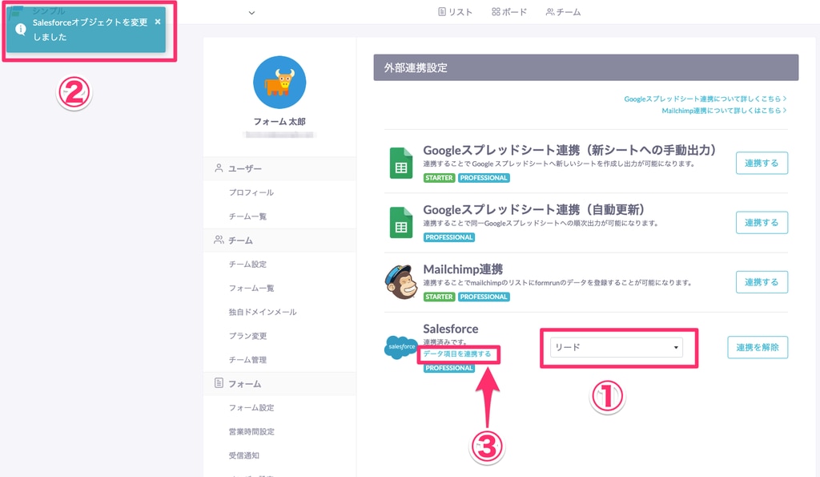Click the info icon in the notification
The height and width of the screenshot is (477, 820).
point(20,30)
